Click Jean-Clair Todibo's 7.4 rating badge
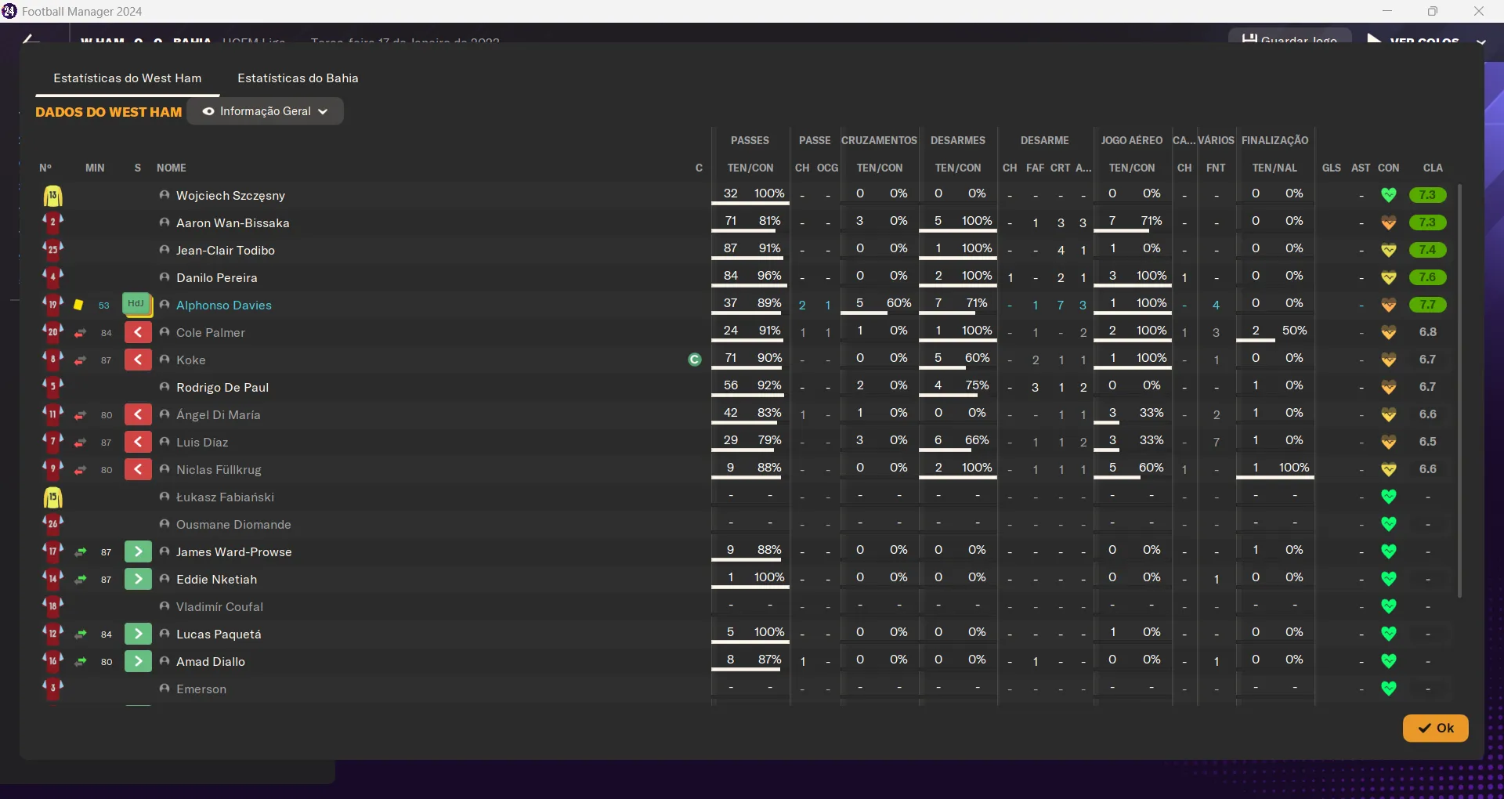This screenshot has height=799, width=1504. click(1427, 250)
